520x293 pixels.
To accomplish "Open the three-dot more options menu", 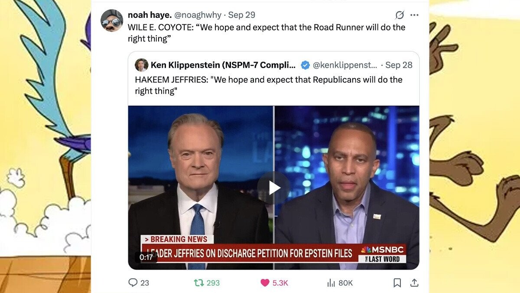I will coord(414,15).
